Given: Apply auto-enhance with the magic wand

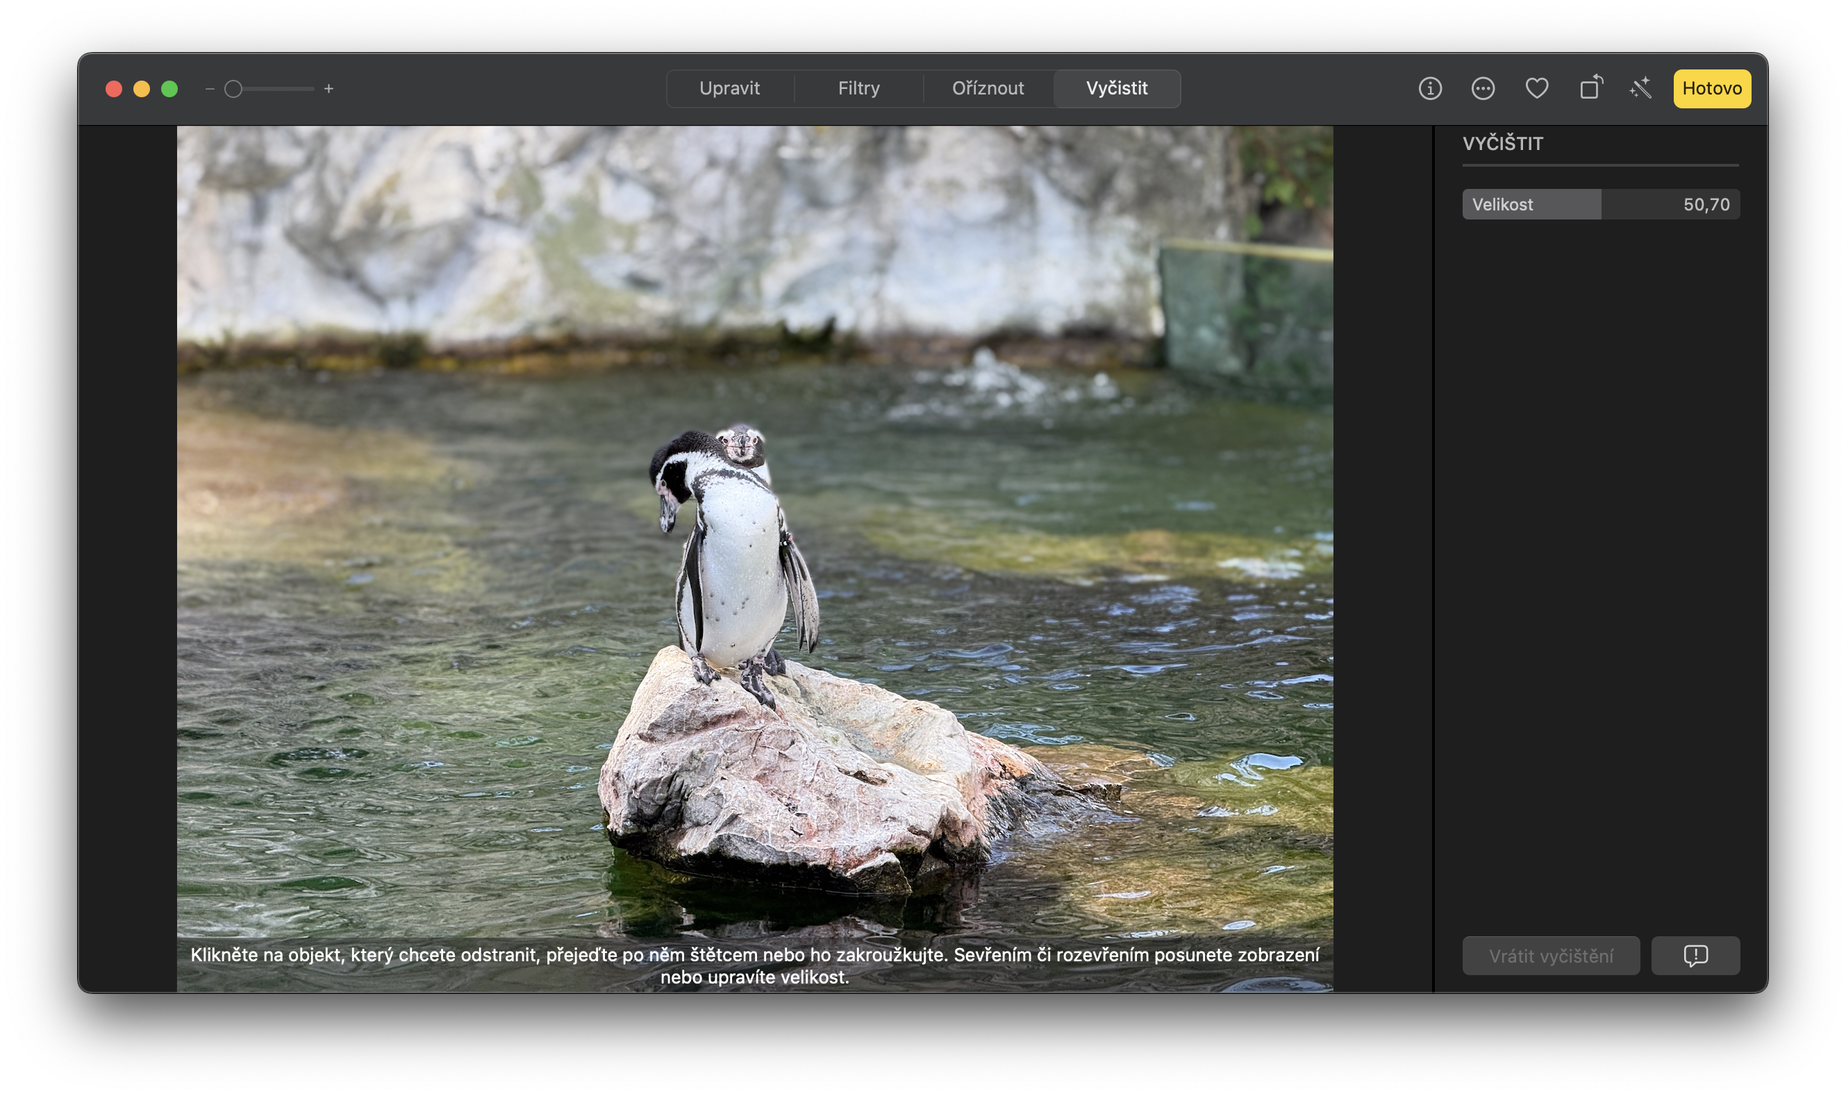Looking at the screenshot, I should [1640, 88].
